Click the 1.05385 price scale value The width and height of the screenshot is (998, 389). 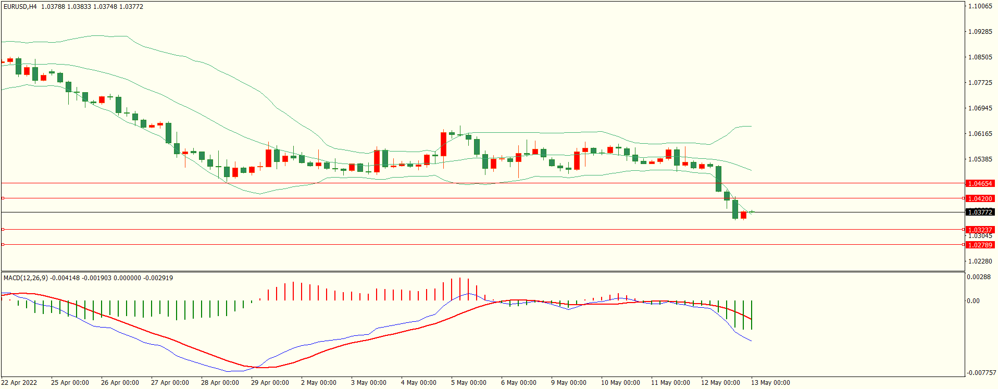tap(980, 159)
